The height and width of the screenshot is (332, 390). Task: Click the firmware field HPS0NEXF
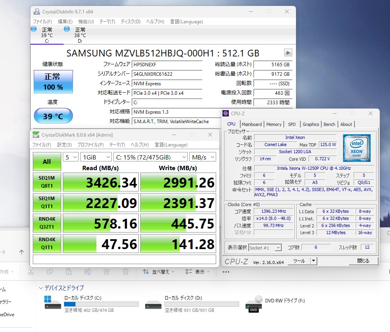pyautogui.click(x=167, y=65)
